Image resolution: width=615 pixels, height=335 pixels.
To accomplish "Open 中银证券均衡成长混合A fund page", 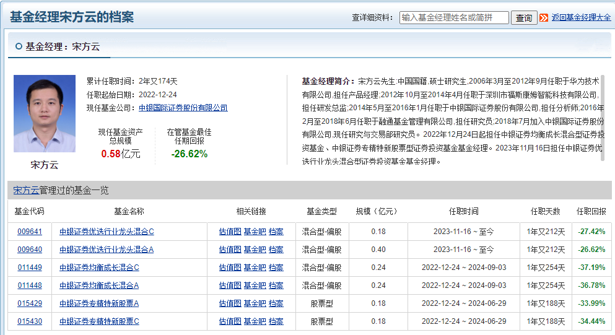I will coord(99,285).
